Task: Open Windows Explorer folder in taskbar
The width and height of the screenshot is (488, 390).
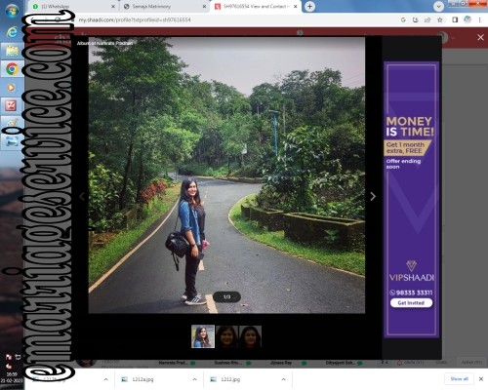Action: [12, 51]
